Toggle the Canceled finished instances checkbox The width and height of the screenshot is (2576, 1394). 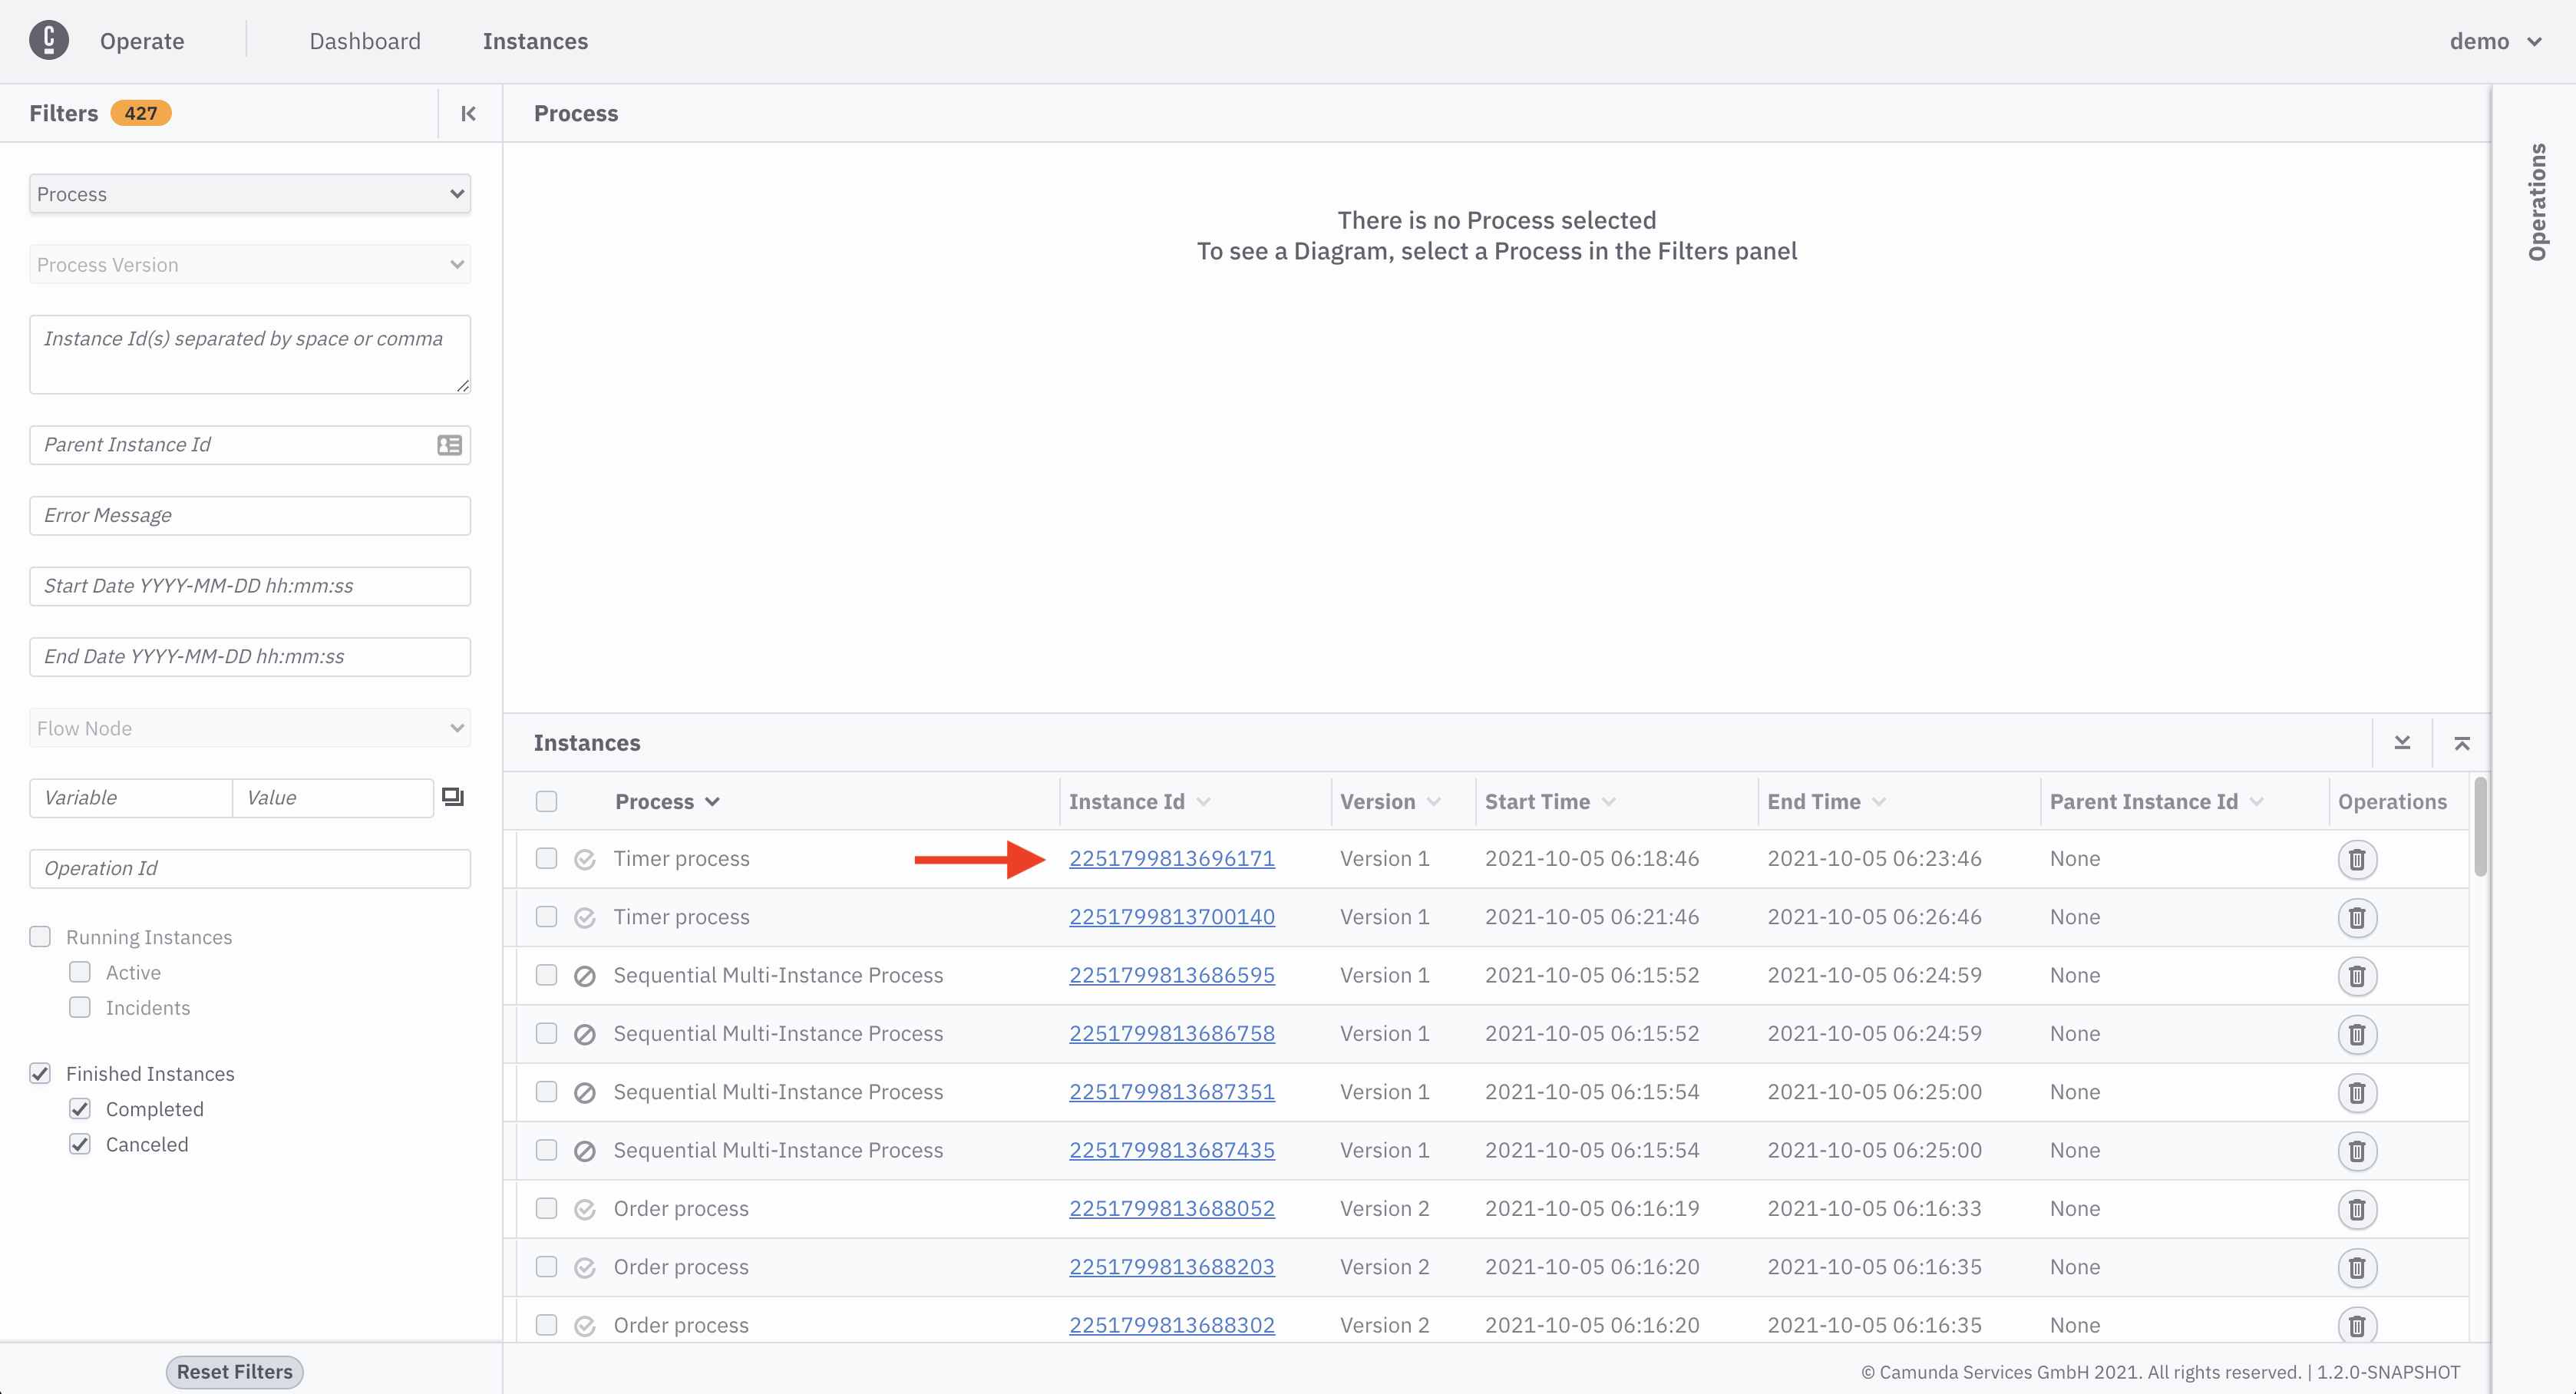click(x=81, y=1143)
